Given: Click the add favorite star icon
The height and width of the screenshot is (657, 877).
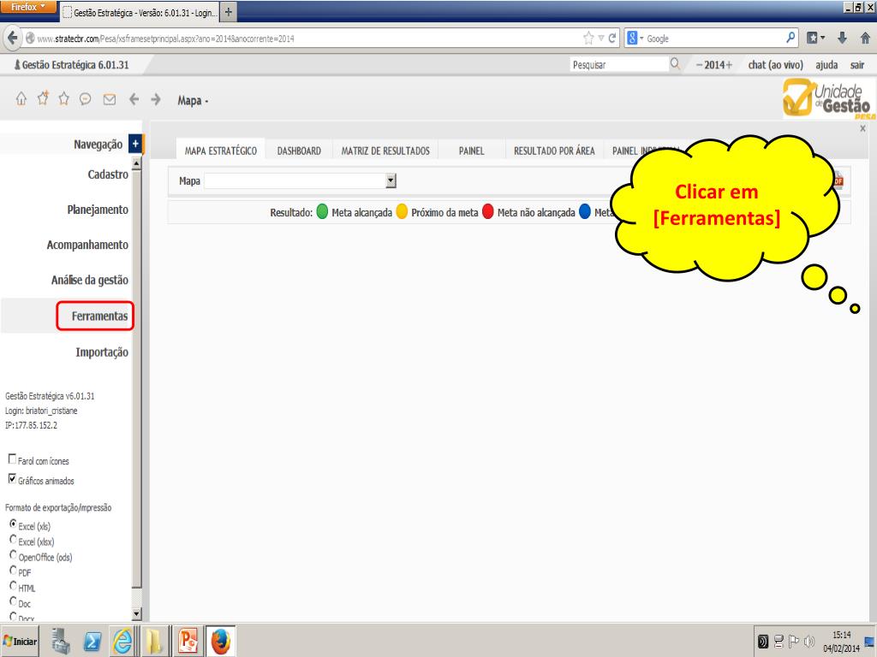Looking at the screenshot, I should pos(43,98).
